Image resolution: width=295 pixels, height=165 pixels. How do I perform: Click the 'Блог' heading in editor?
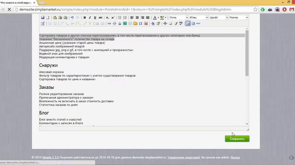coord(44,113)
